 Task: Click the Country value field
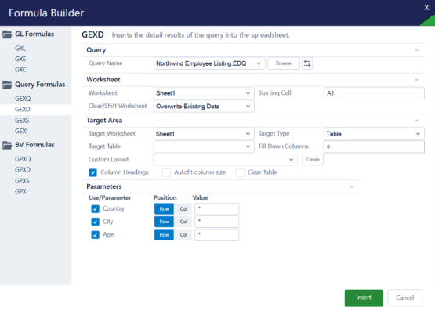tap(216, 208)
